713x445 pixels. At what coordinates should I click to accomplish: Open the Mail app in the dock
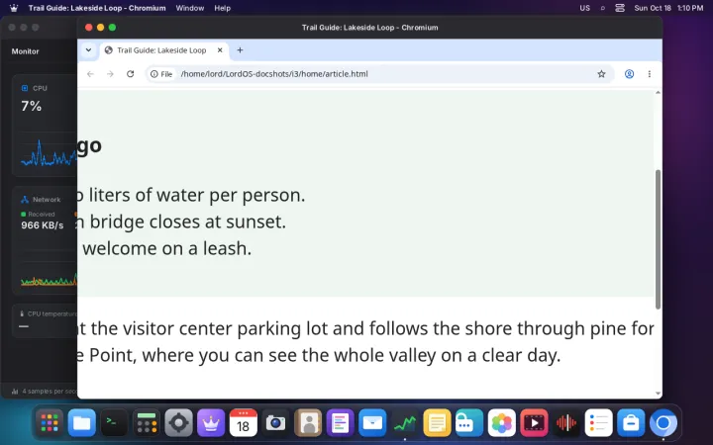(372, 423)
